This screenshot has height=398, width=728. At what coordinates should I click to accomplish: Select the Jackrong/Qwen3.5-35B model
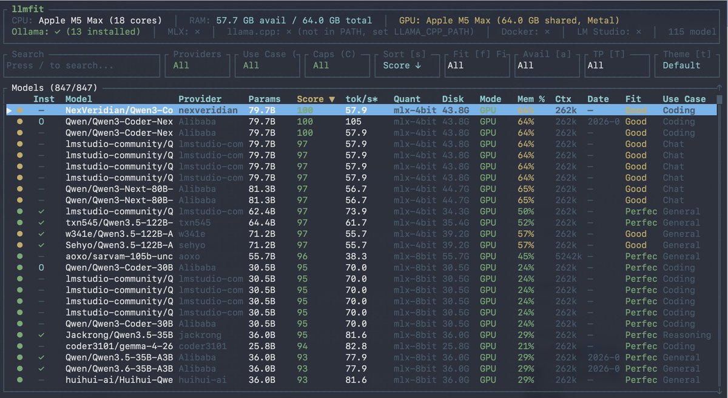(120, 335)
